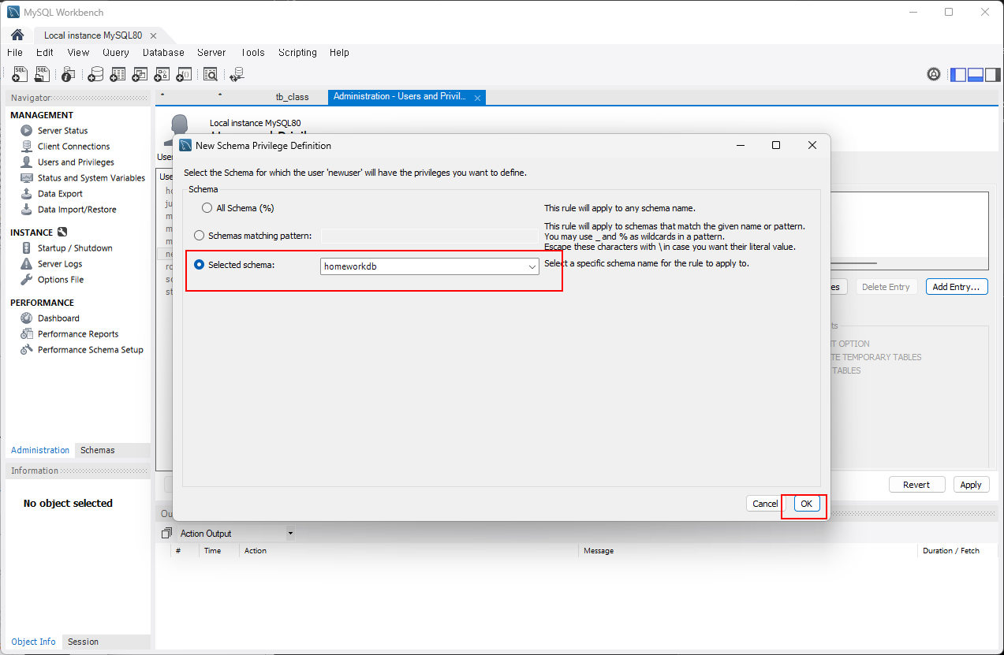Click the icon beside INSTANCE heading

[62, 233]
